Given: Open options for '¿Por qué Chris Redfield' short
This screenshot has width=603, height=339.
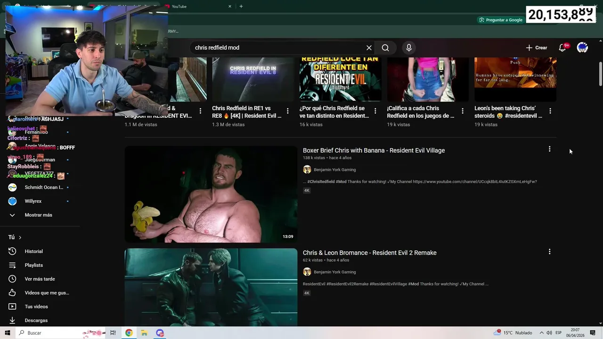Looking at the screenshot, I should [x=375, y=111].
